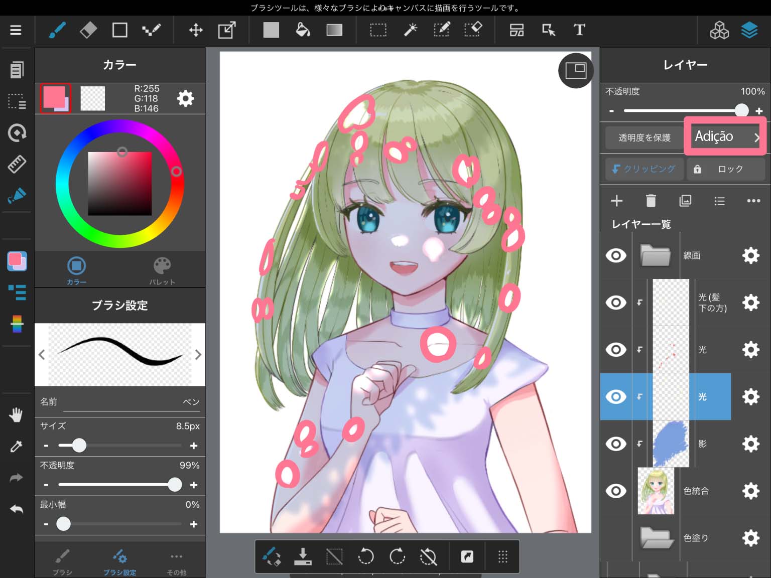Hide the 線画 folder layer
The width and height of the screenshot is (771, 578).
616,255
